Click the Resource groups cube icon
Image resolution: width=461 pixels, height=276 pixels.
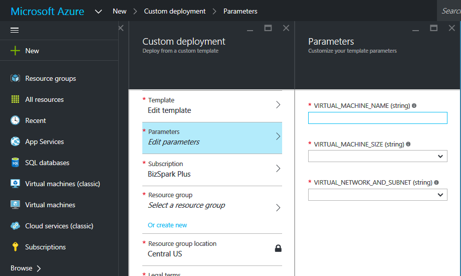coord(16,78)
